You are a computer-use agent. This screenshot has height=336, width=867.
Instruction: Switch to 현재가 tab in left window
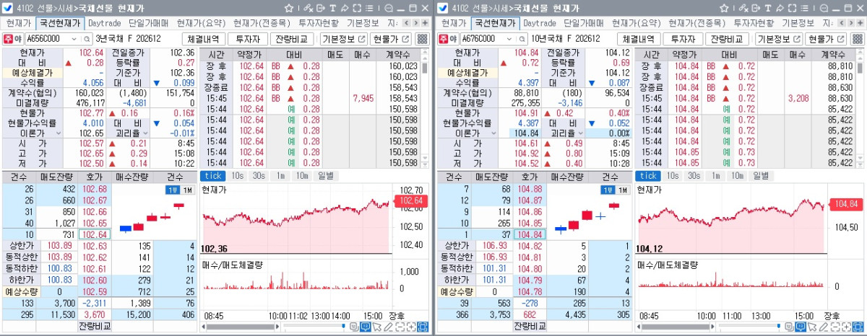tap(19, 23)
